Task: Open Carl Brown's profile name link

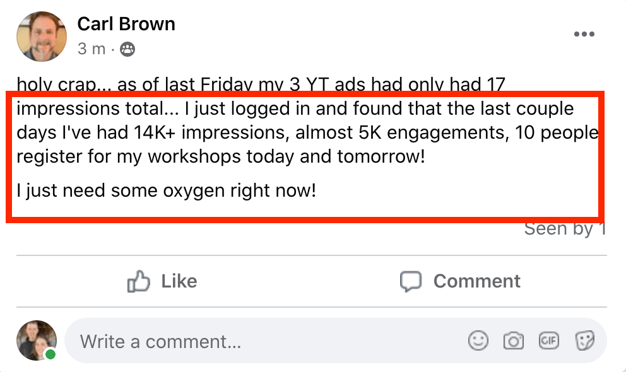Action: [126, 25]
